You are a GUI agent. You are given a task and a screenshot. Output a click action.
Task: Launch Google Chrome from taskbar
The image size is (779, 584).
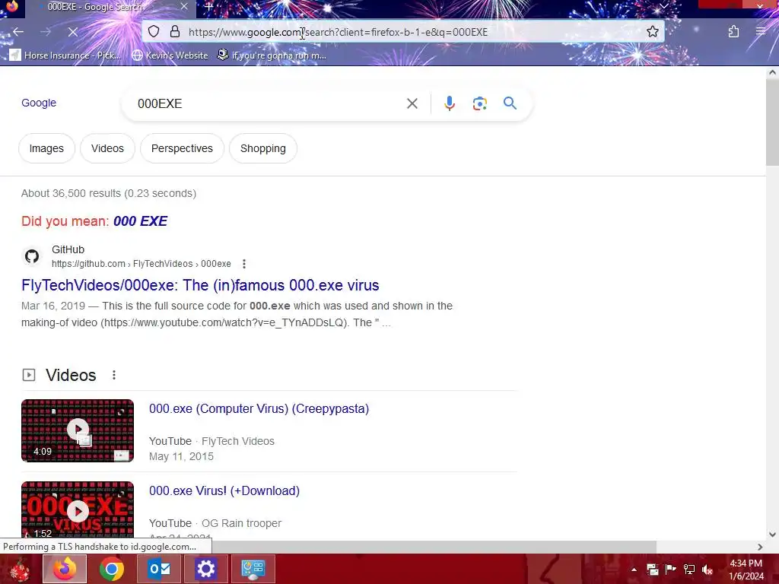tap(111, 569)
